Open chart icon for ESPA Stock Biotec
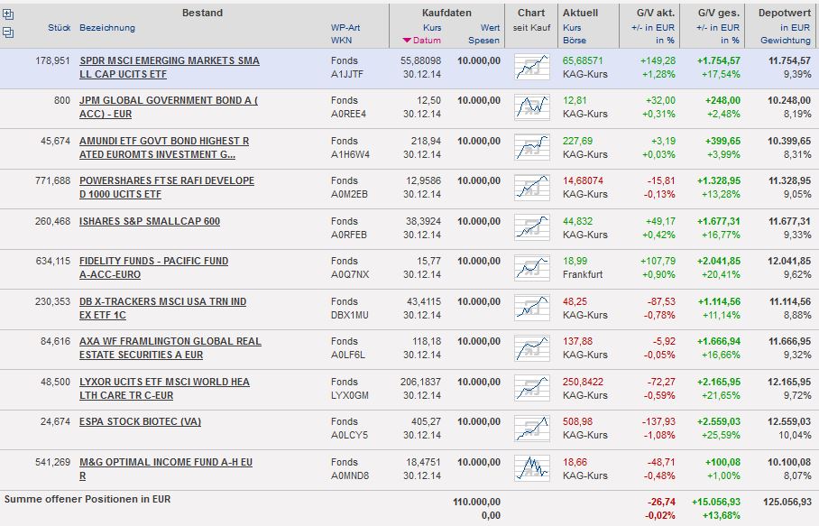 [531, 428]
